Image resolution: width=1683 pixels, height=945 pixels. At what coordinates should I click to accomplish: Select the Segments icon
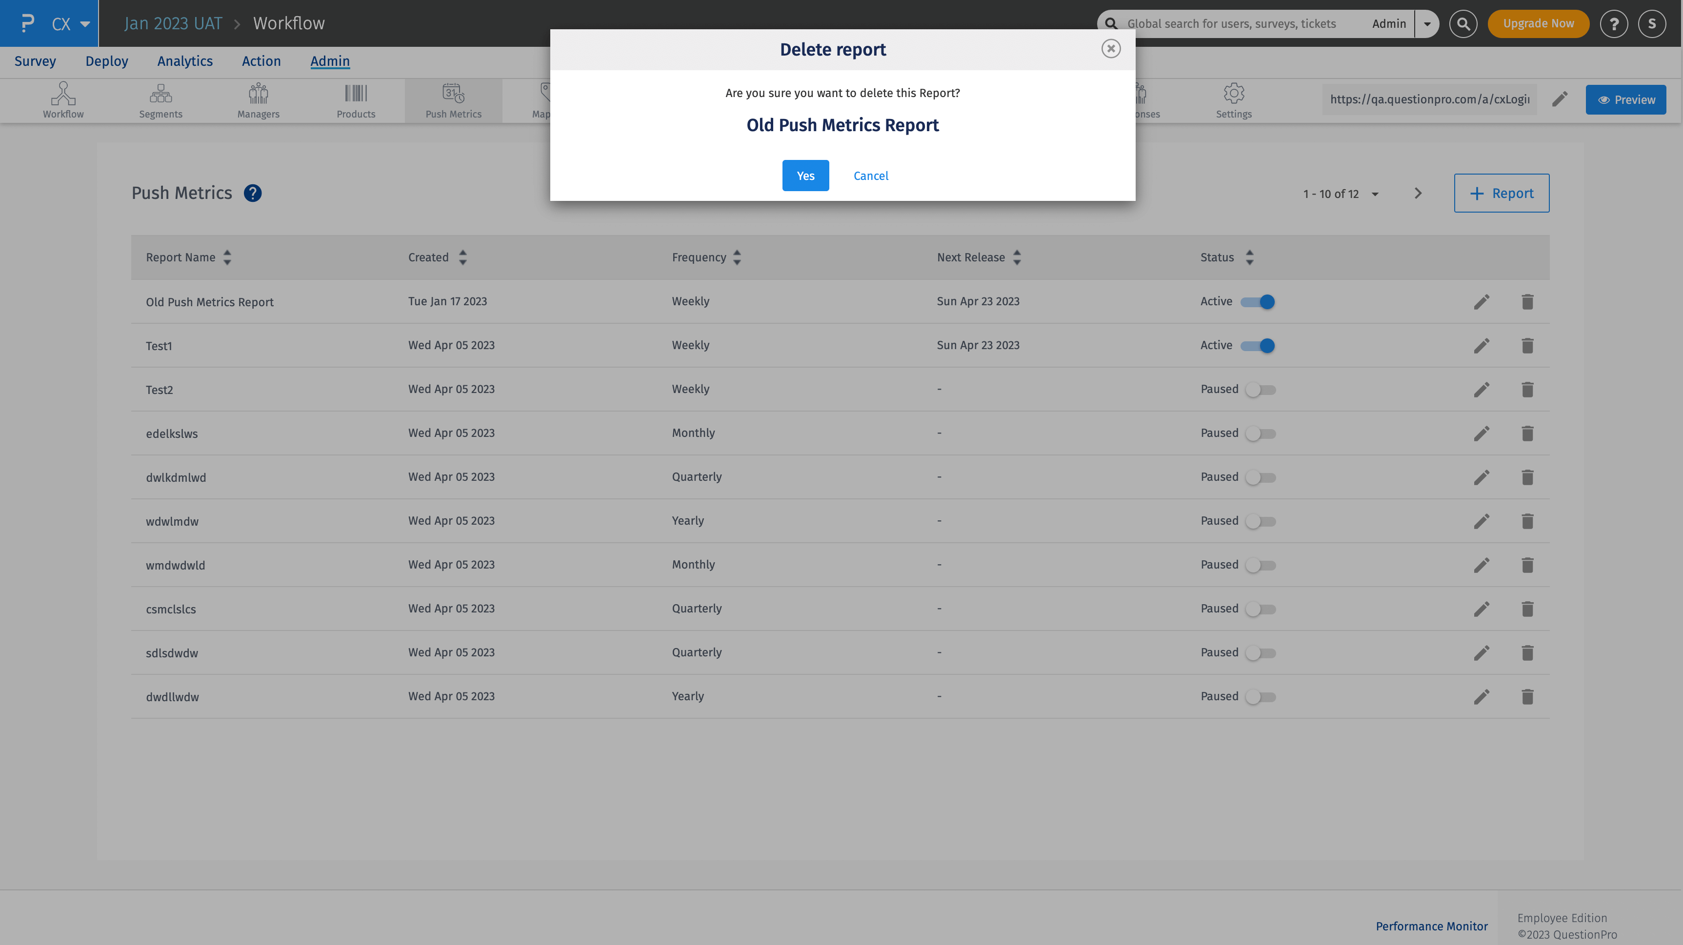(160, 99)
